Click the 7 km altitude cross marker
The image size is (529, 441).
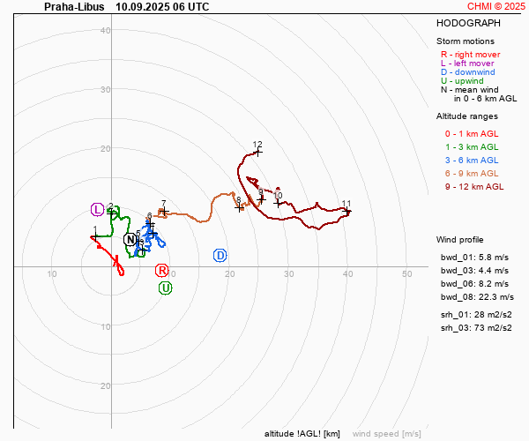pos(164,211)
